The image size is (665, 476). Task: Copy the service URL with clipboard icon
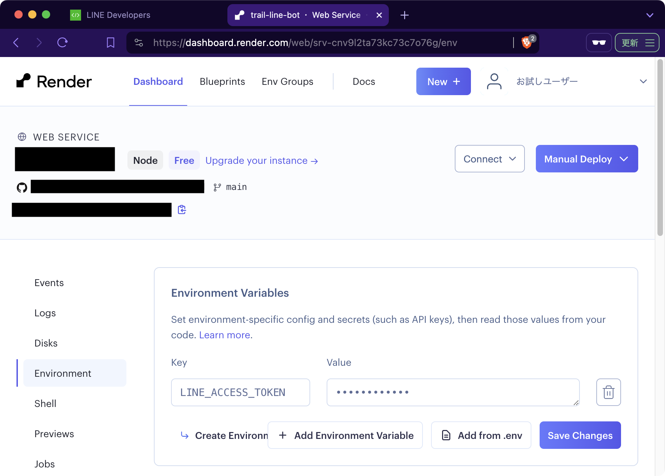[x=182, y=209]
